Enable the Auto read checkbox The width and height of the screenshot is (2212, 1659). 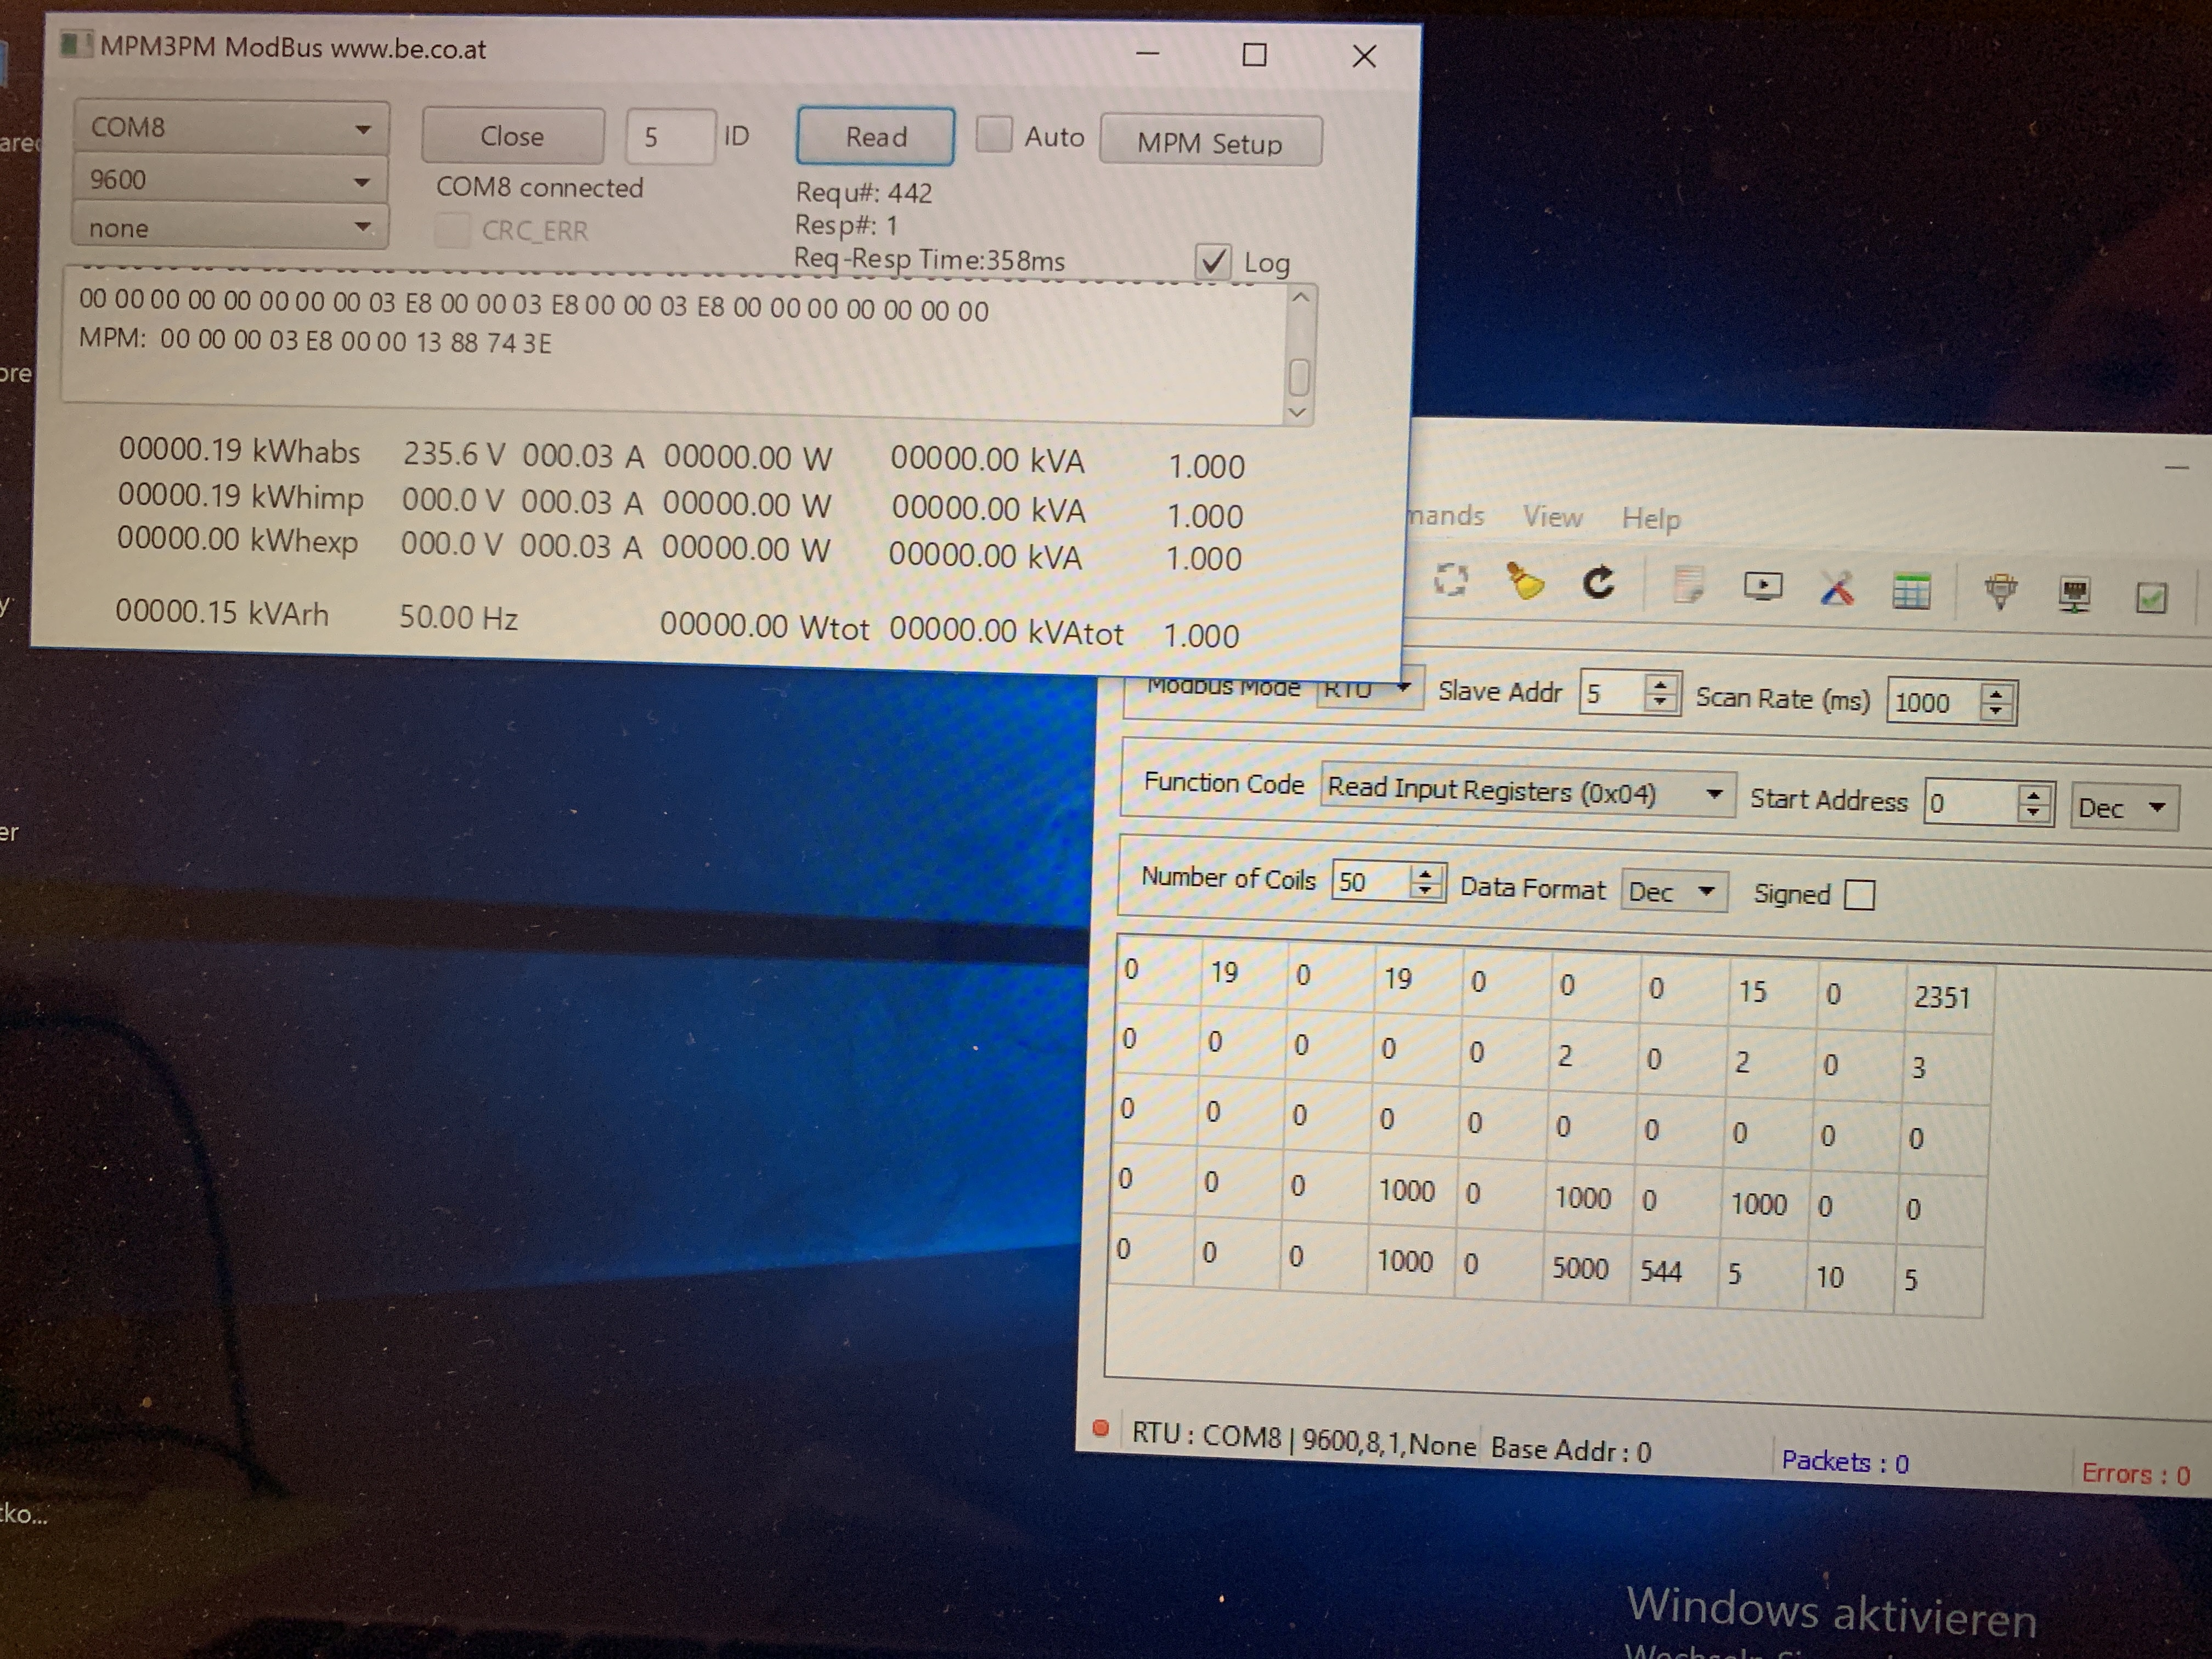pyautogui.click(x=994, y=134)
